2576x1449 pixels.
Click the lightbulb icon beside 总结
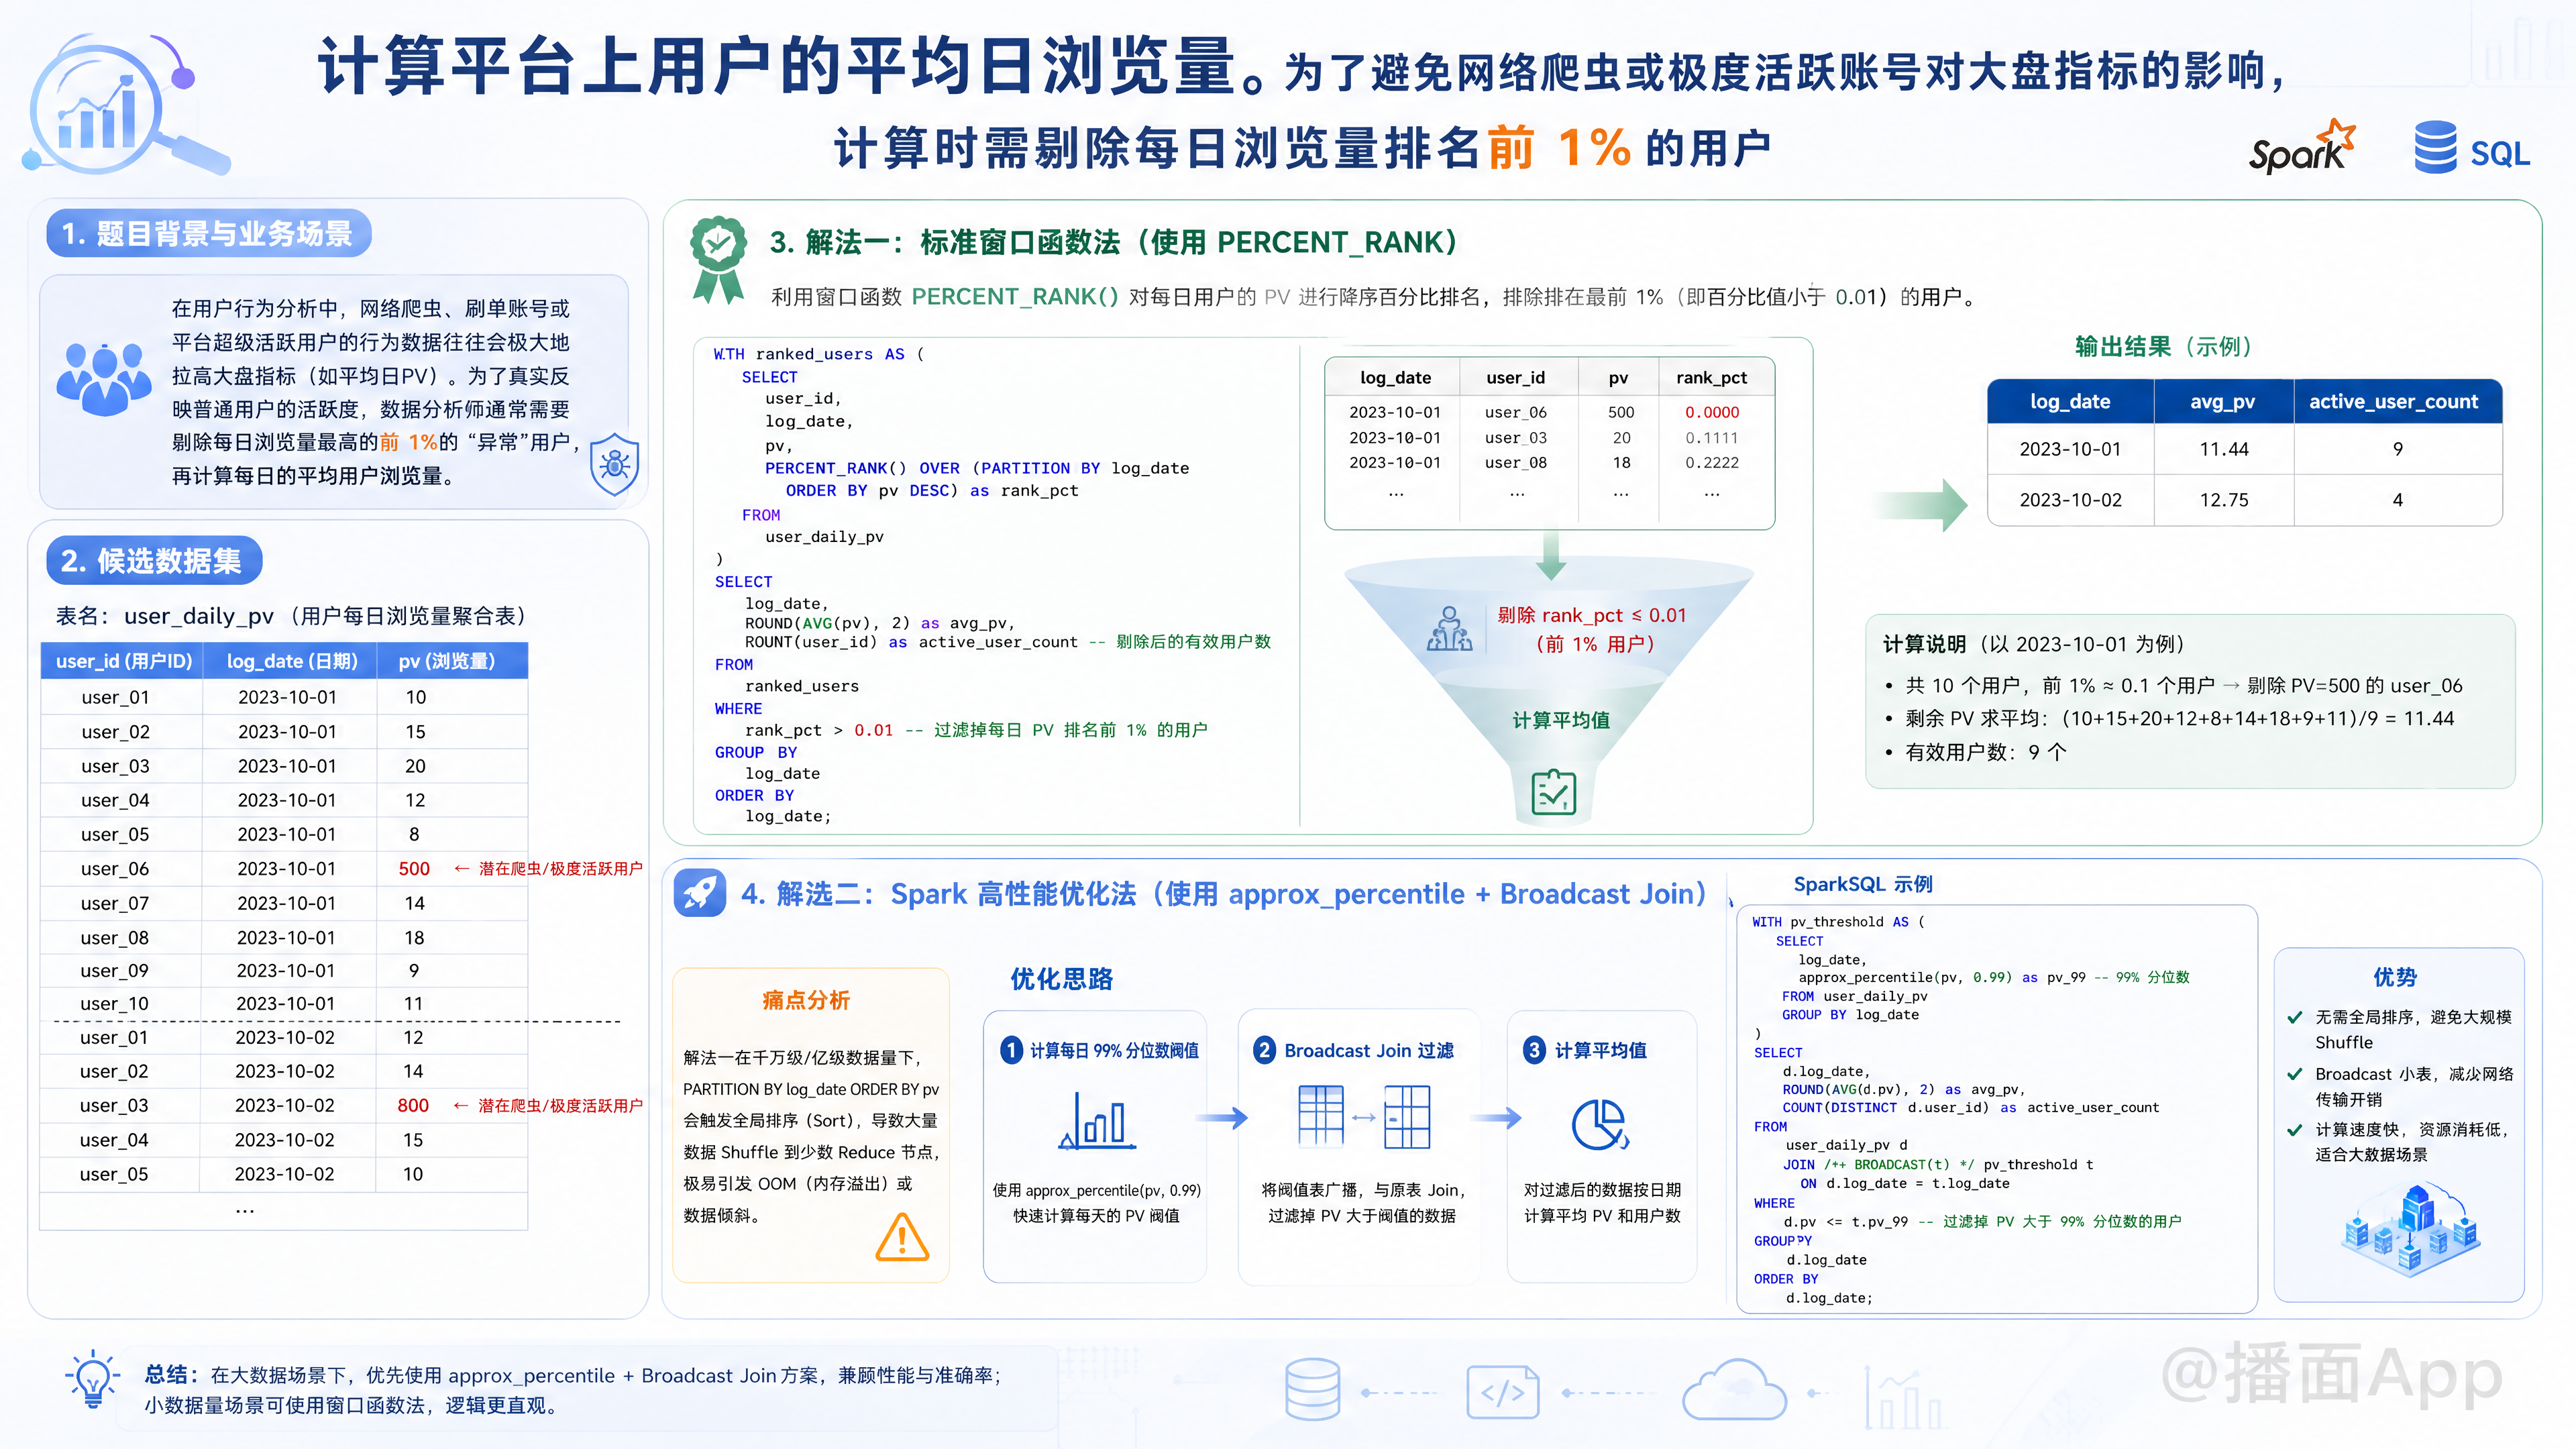coord(92,1378)
